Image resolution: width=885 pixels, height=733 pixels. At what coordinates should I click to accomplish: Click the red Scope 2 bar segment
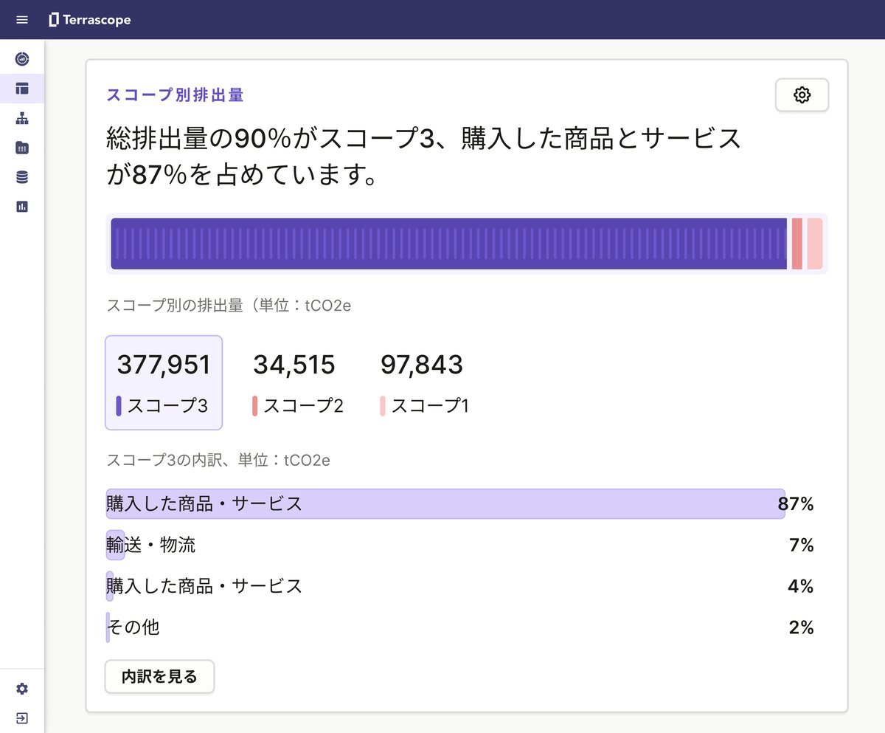(x=797, y=244)
